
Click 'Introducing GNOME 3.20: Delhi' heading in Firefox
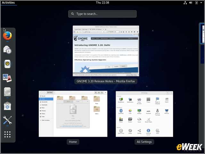pyautogui.click(x=92, y=45)
